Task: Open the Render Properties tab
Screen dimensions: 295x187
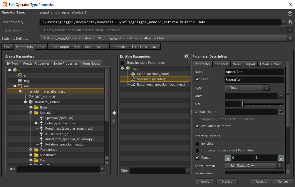Action: pyautogui.click(x=36, y=64)
